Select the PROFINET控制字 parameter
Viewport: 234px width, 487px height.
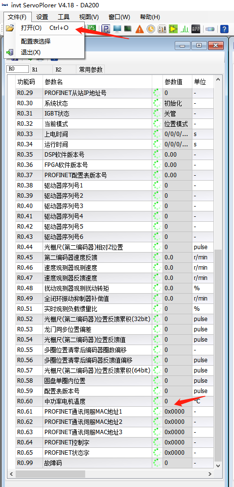pyautogui.click(x=67, y=442)
